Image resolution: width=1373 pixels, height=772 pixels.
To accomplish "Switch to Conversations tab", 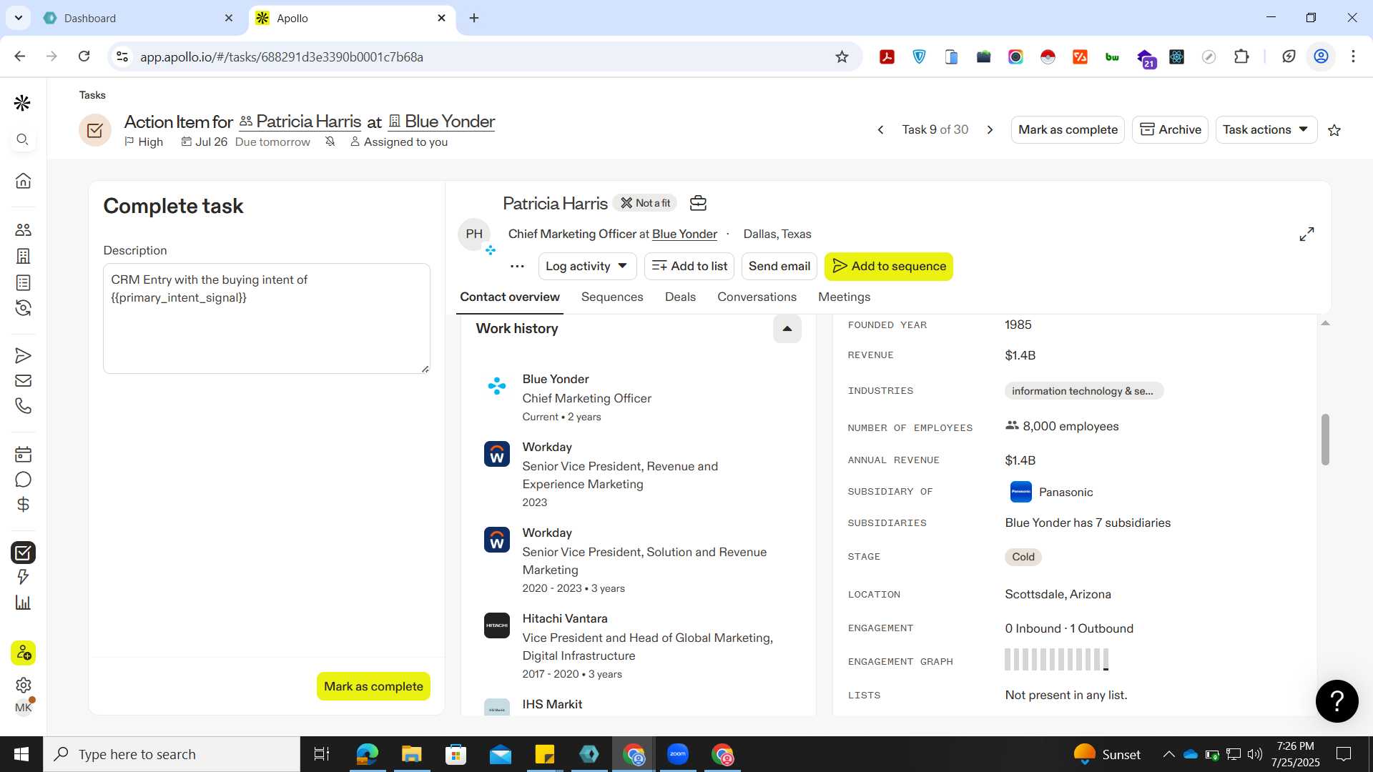I will tap(757, 297).
